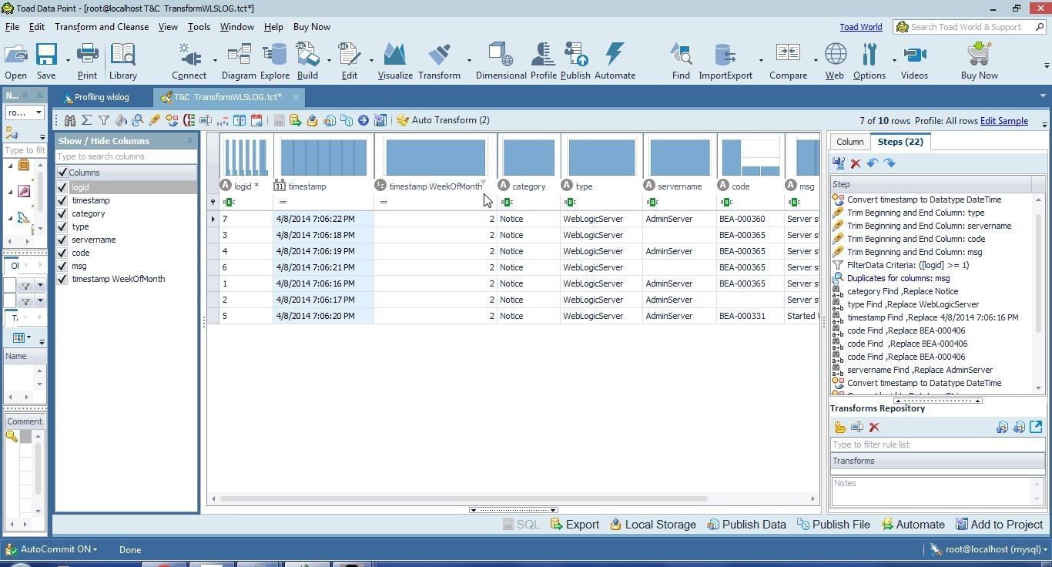Open the Library toolbar button
This screenshot has height=567, width=1052.
tap(122, 62)
